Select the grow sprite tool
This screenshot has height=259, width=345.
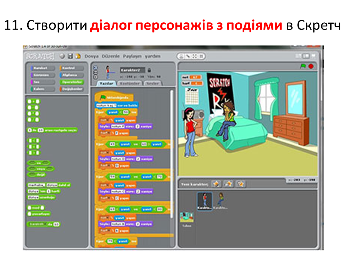pos(194,56)
